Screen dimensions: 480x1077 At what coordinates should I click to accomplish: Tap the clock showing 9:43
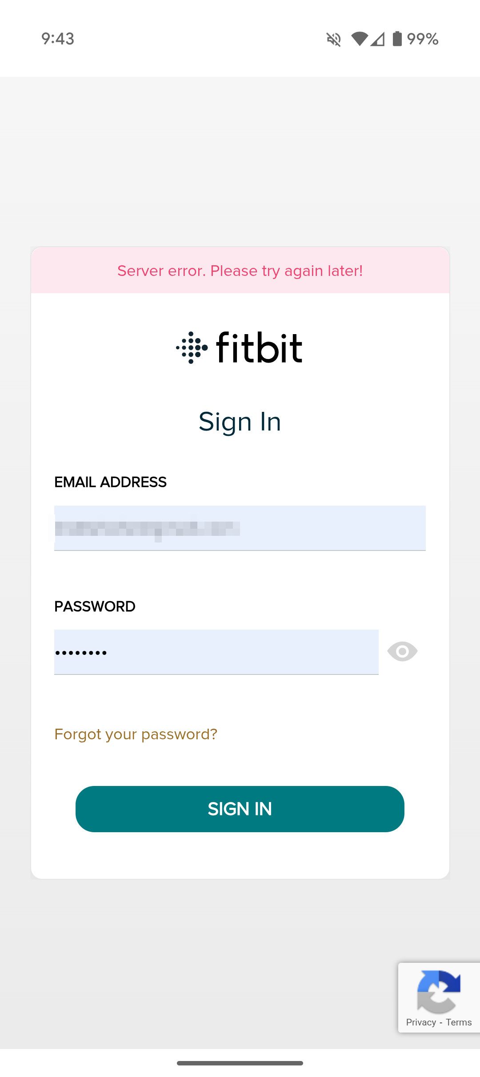point(57,39)
